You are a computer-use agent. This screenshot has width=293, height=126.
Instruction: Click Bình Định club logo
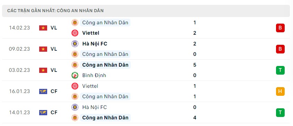(75, 75)
